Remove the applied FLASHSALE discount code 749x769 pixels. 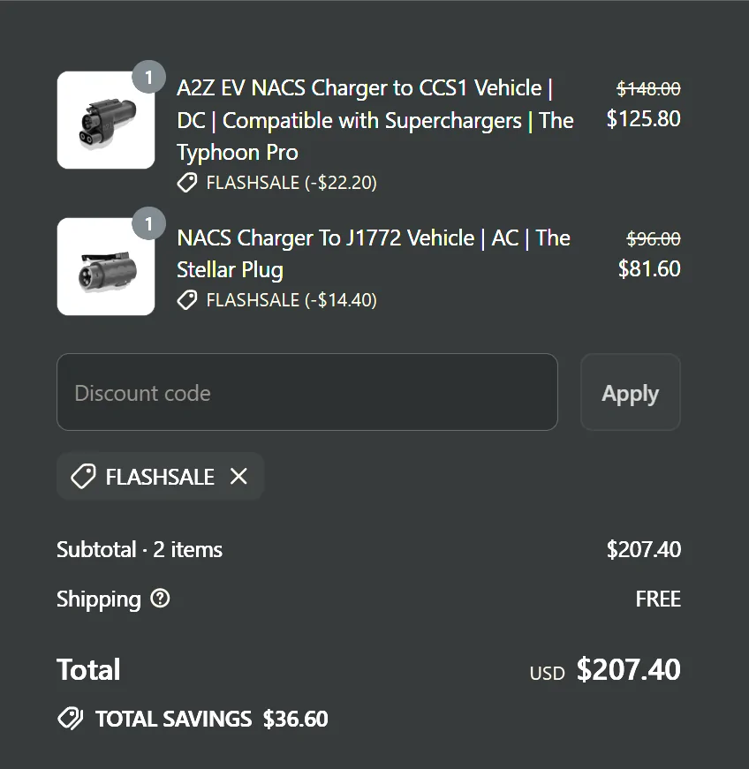click(238, 477)
